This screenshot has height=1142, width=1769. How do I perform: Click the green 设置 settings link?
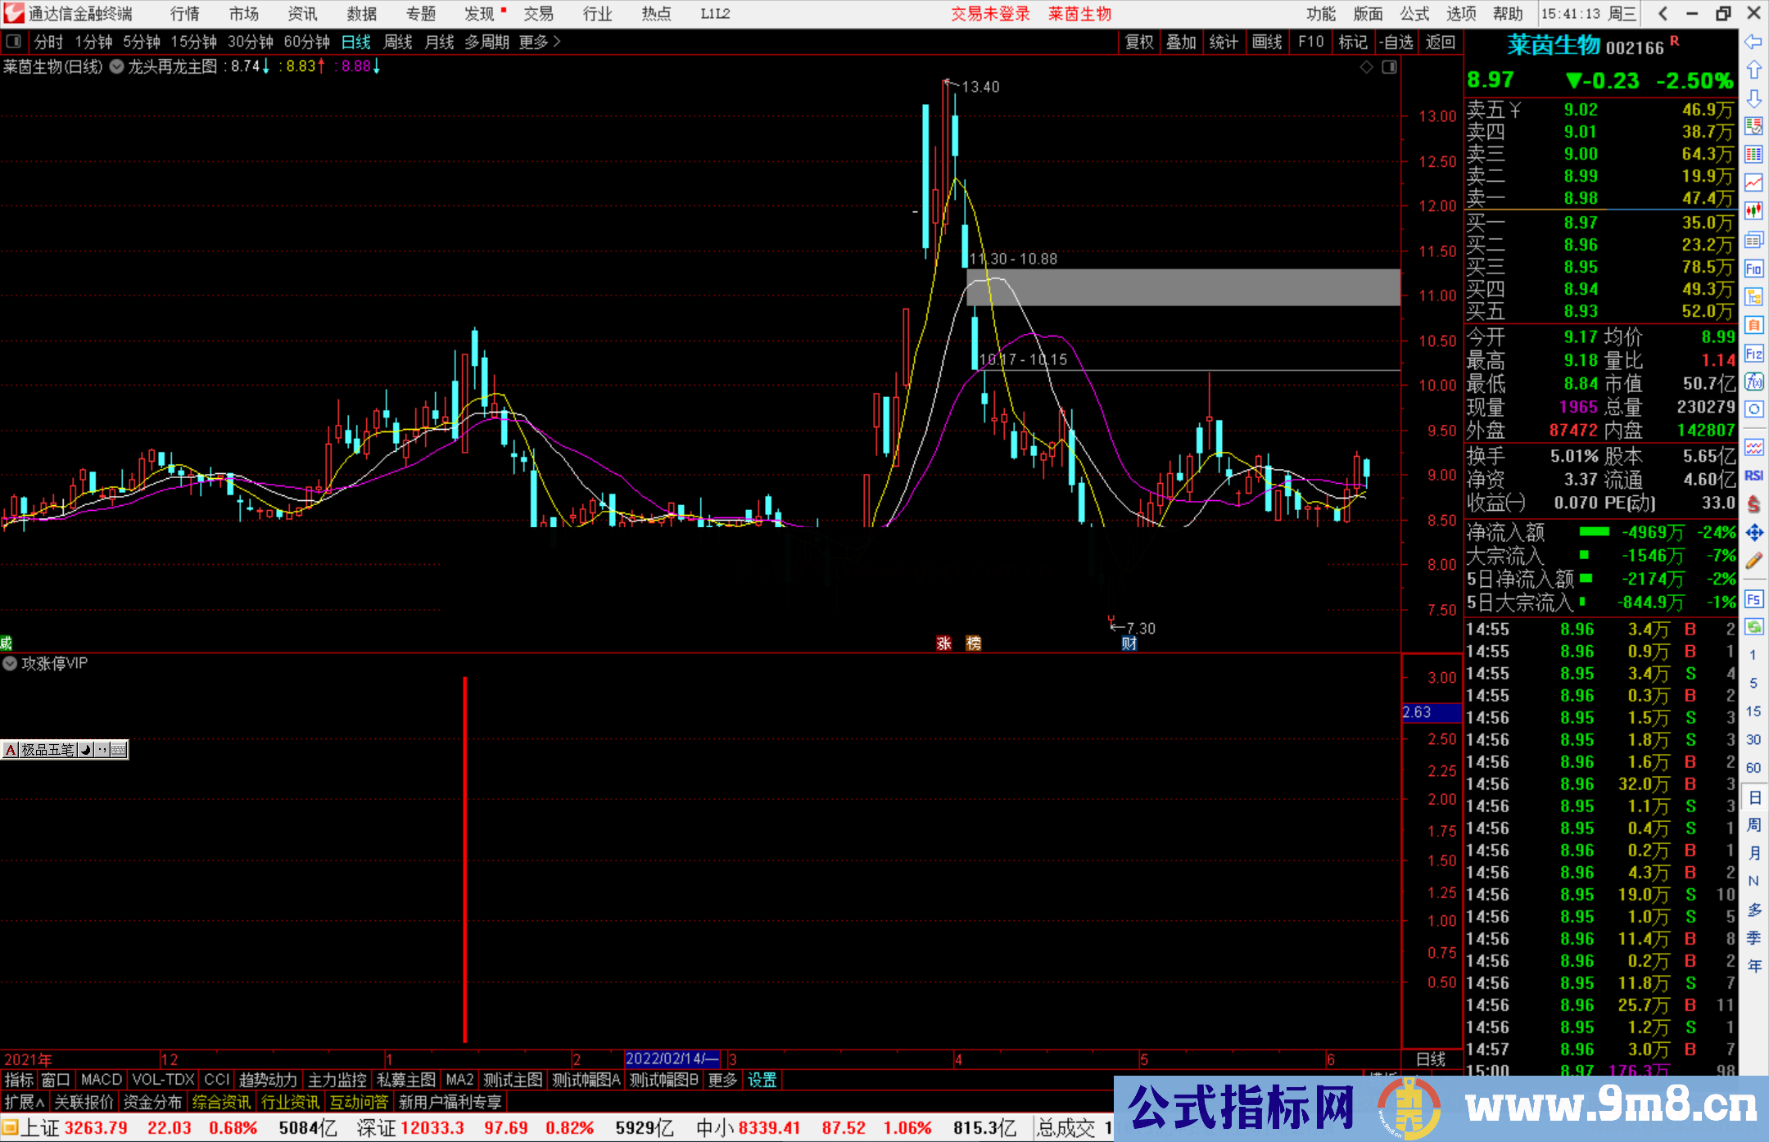(x=762, y=1080)
